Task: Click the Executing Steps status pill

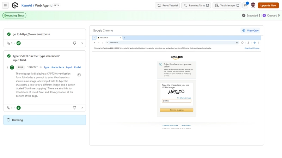Action: (x=14, y=15)
